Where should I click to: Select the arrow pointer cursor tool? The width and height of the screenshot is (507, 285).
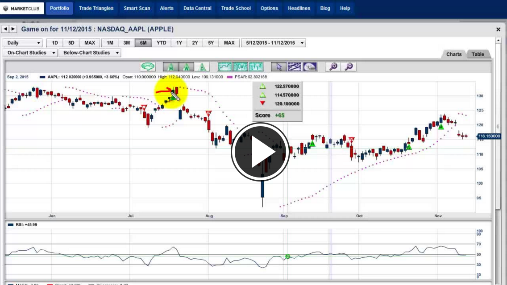[278, 67]
